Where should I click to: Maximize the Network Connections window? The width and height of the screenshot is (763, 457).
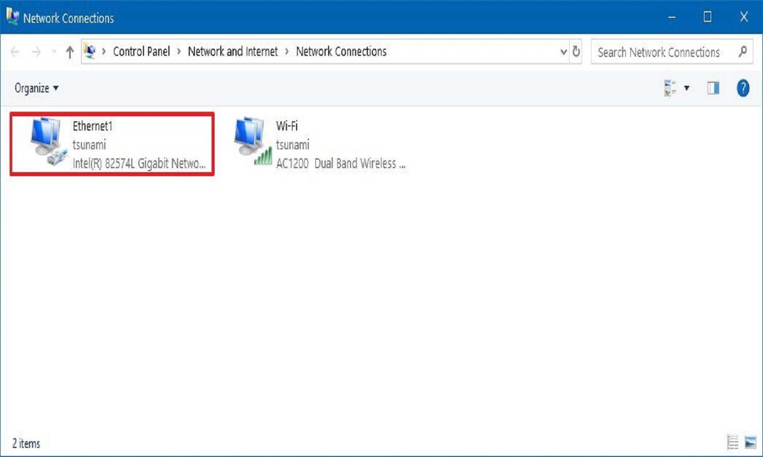click(x=708, y=17)
